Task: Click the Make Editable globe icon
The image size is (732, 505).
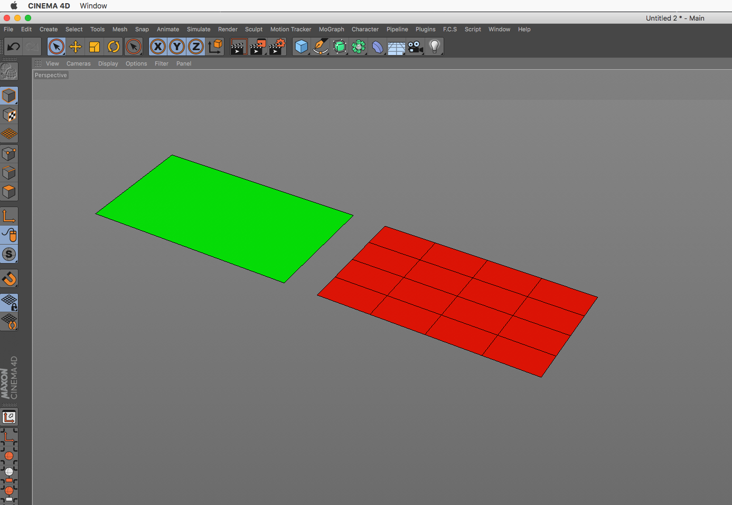Action: click(9, 71)
